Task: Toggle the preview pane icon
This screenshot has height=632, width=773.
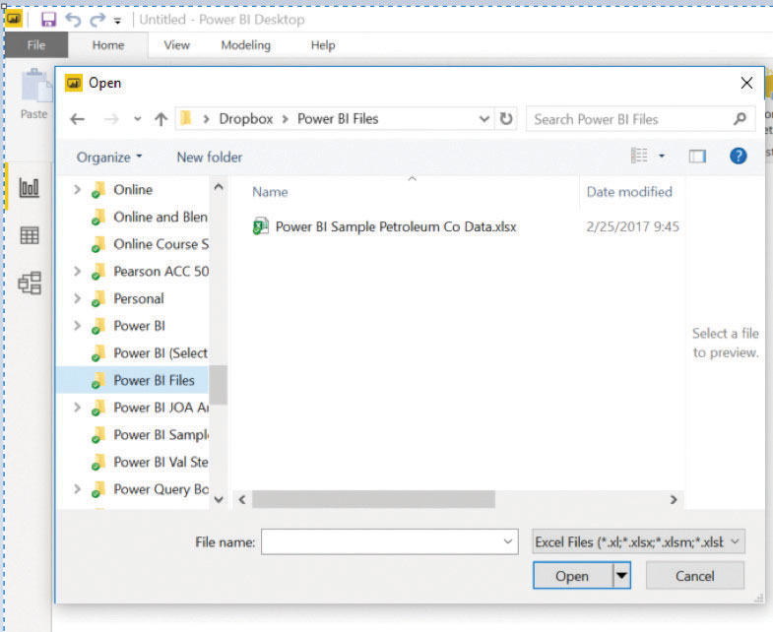Action: click(x=697, y=157)
